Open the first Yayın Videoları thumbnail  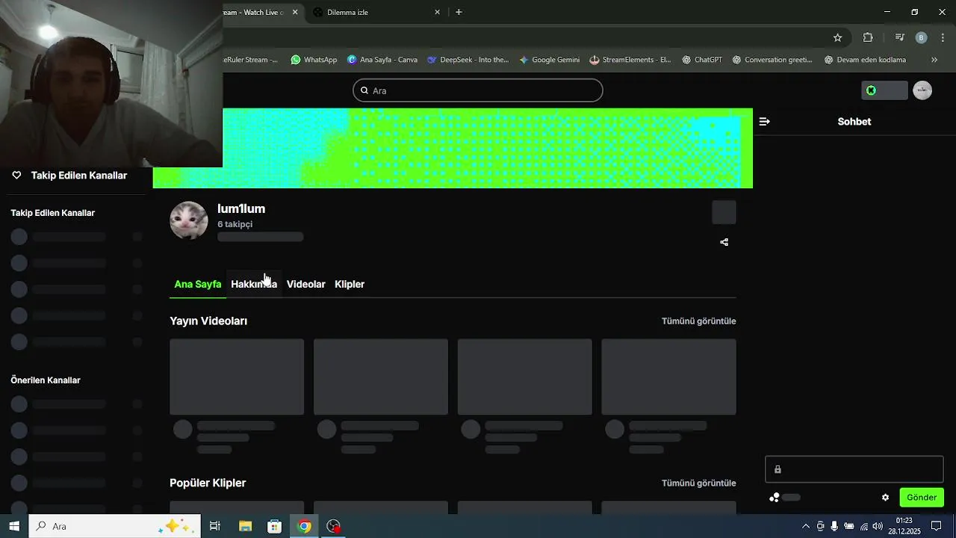(x=237, y=377)
